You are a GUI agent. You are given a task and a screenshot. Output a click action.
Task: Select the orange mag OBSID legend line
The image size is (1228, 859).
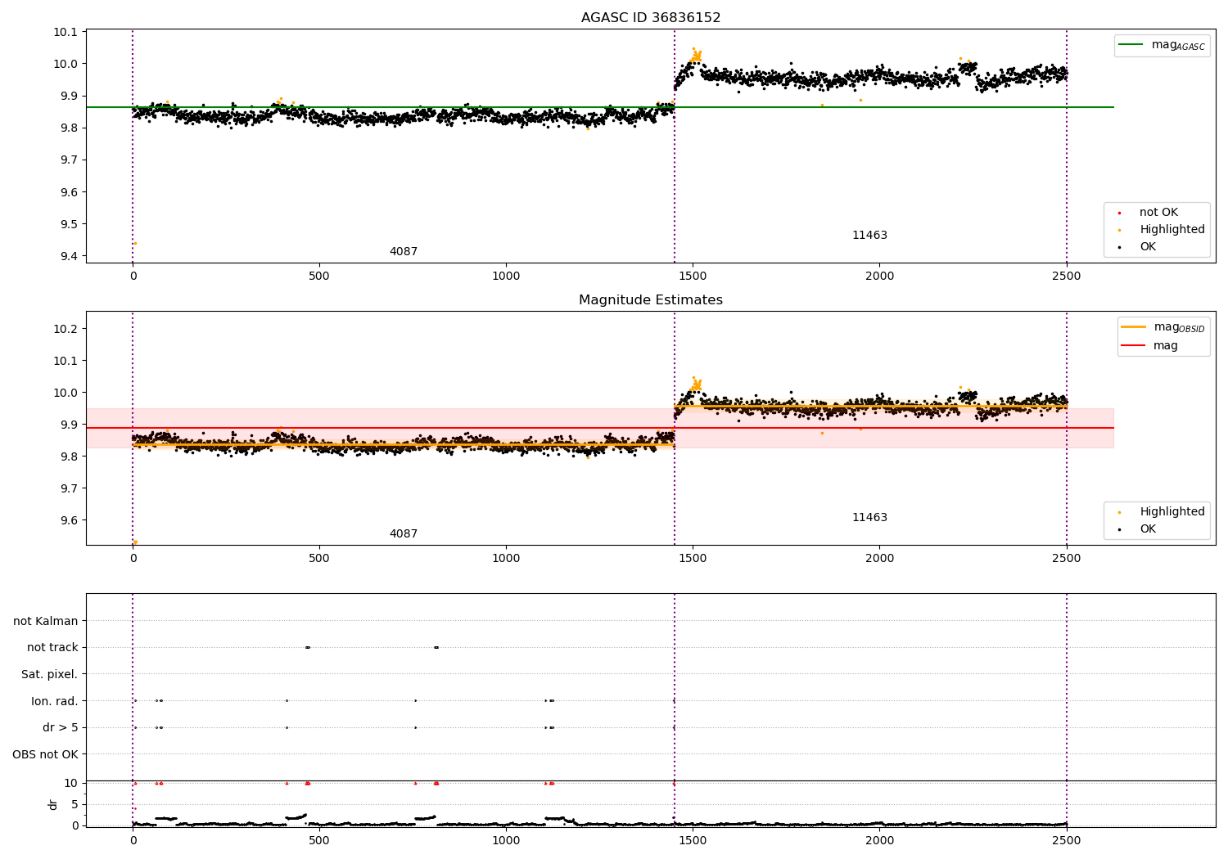pyautogui.click(x=1133, y=327)
